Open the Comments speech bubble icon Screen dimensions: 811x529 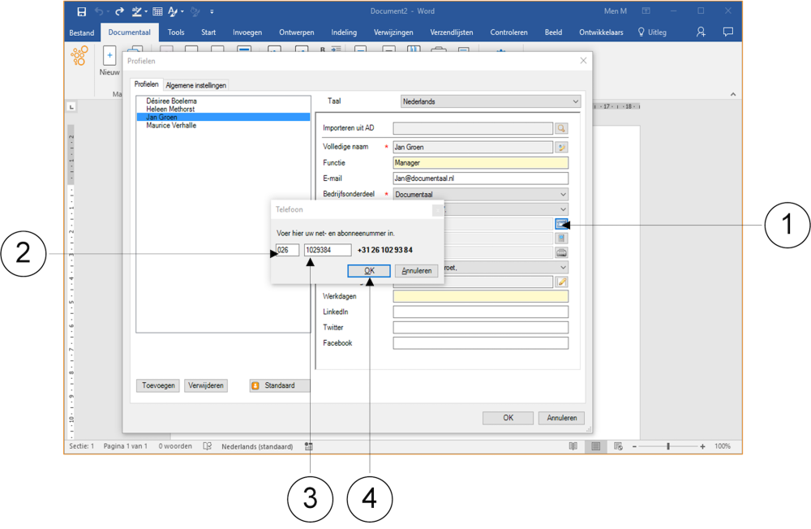coord(727,32)
